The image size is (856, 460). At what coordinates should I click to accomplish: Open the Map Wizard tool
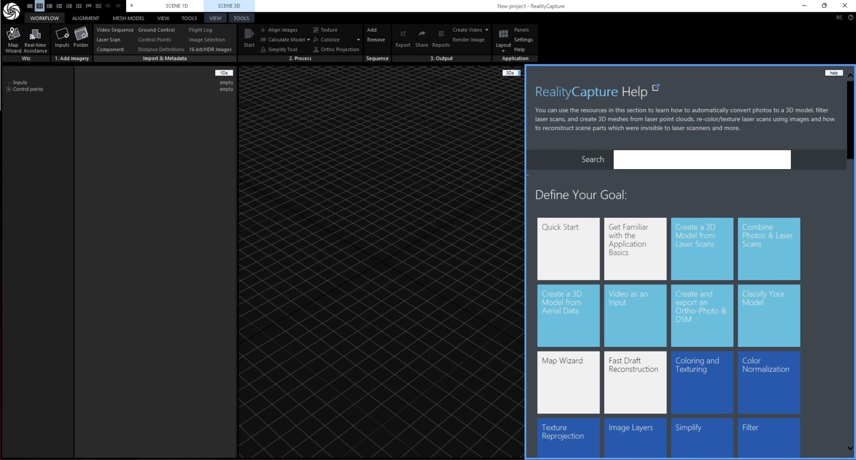pyautogui.click(x=13, y=40)
